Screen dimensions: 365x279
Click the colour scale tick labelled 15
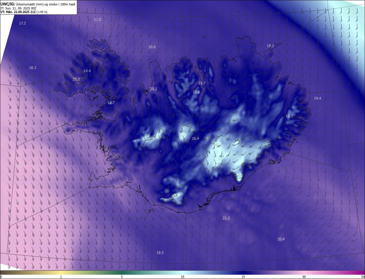click(x=243, y=277)
